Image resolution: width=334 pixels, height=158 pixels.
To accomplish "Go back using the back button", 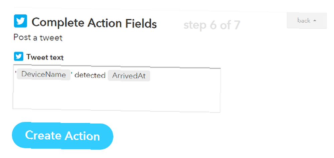I will tap(307, 21).
